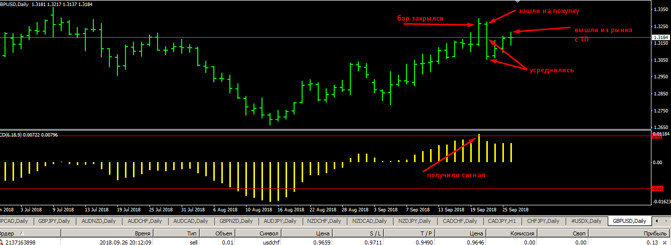Sort orders by the Время column
Image resolution: width=671 pixels, height=245 pixels.
[107, 233]
